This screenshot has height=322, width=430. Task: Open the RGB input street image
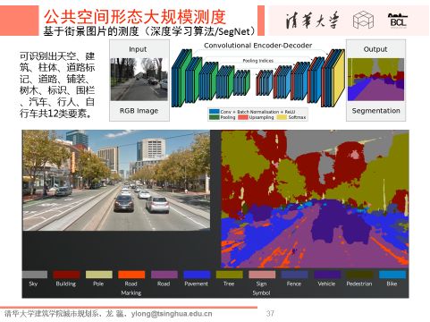[139, 79]
